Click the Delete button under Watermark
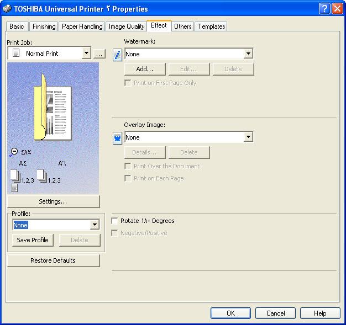Image resolution: width=346 pixels, height=325 pixels. (x=233, y=69)
